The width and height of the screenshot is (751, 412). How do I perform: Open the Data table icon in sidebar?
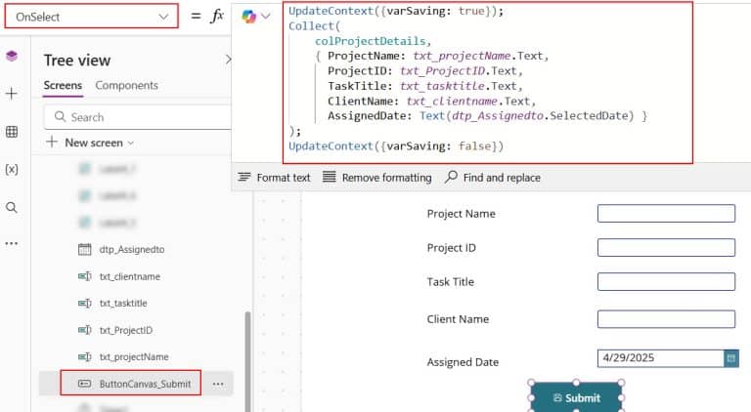[x=12, y=132]
